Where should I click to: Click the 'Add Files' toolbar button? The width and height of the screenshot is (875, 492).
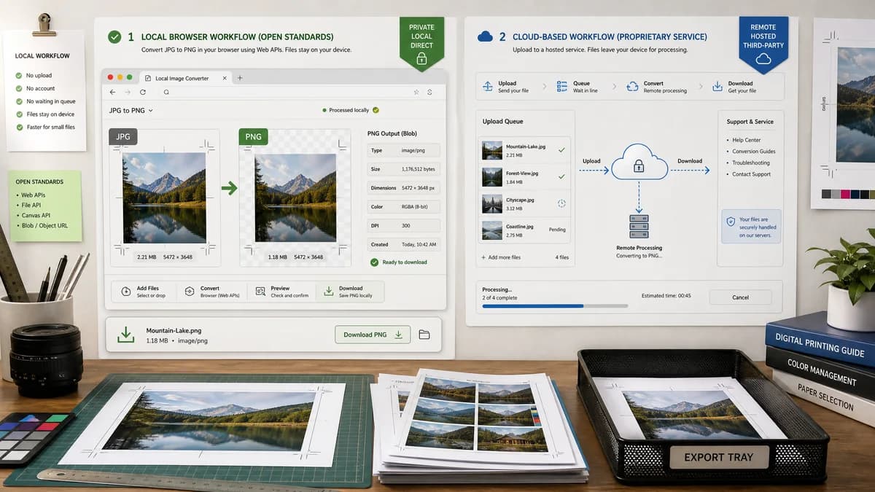(144, 292)
